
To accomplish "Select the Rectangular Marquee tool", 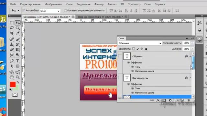I will click(12, 23).
